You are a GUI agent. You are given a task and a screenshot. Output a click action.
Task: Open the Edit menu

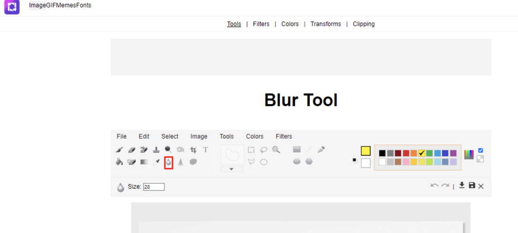pyautogui.click(x=144, y=136)
